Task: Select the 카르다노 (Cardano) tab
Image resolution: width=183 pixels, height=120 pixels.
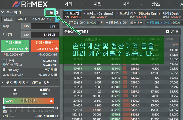Action: point(98,15)
